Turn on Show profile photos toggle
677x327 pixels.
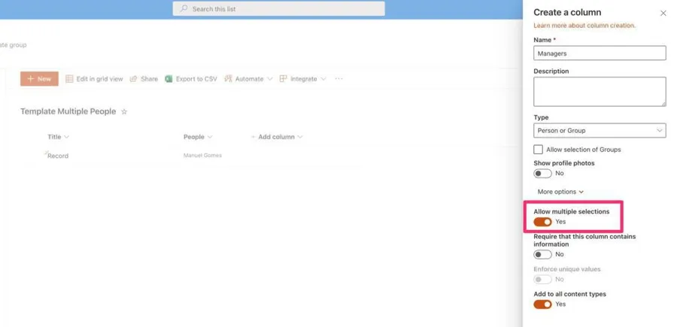click(542, 174)
